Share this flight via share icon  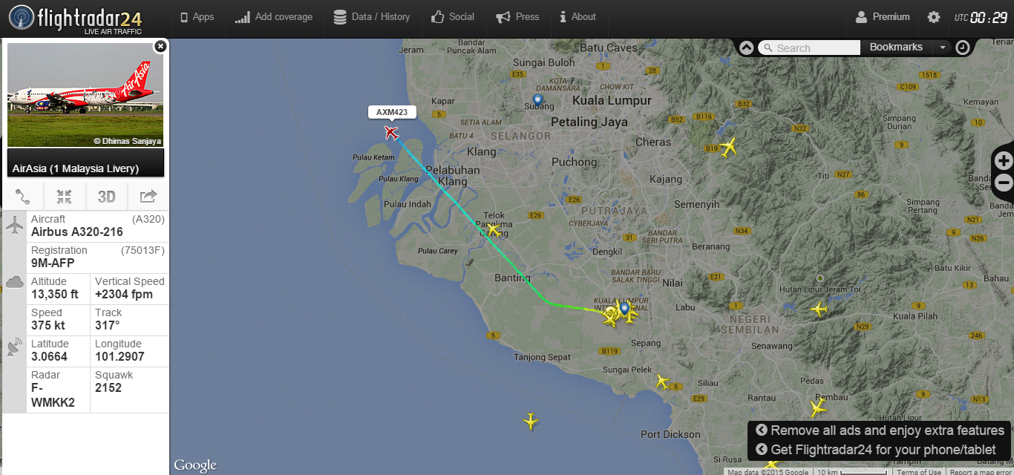148,197
